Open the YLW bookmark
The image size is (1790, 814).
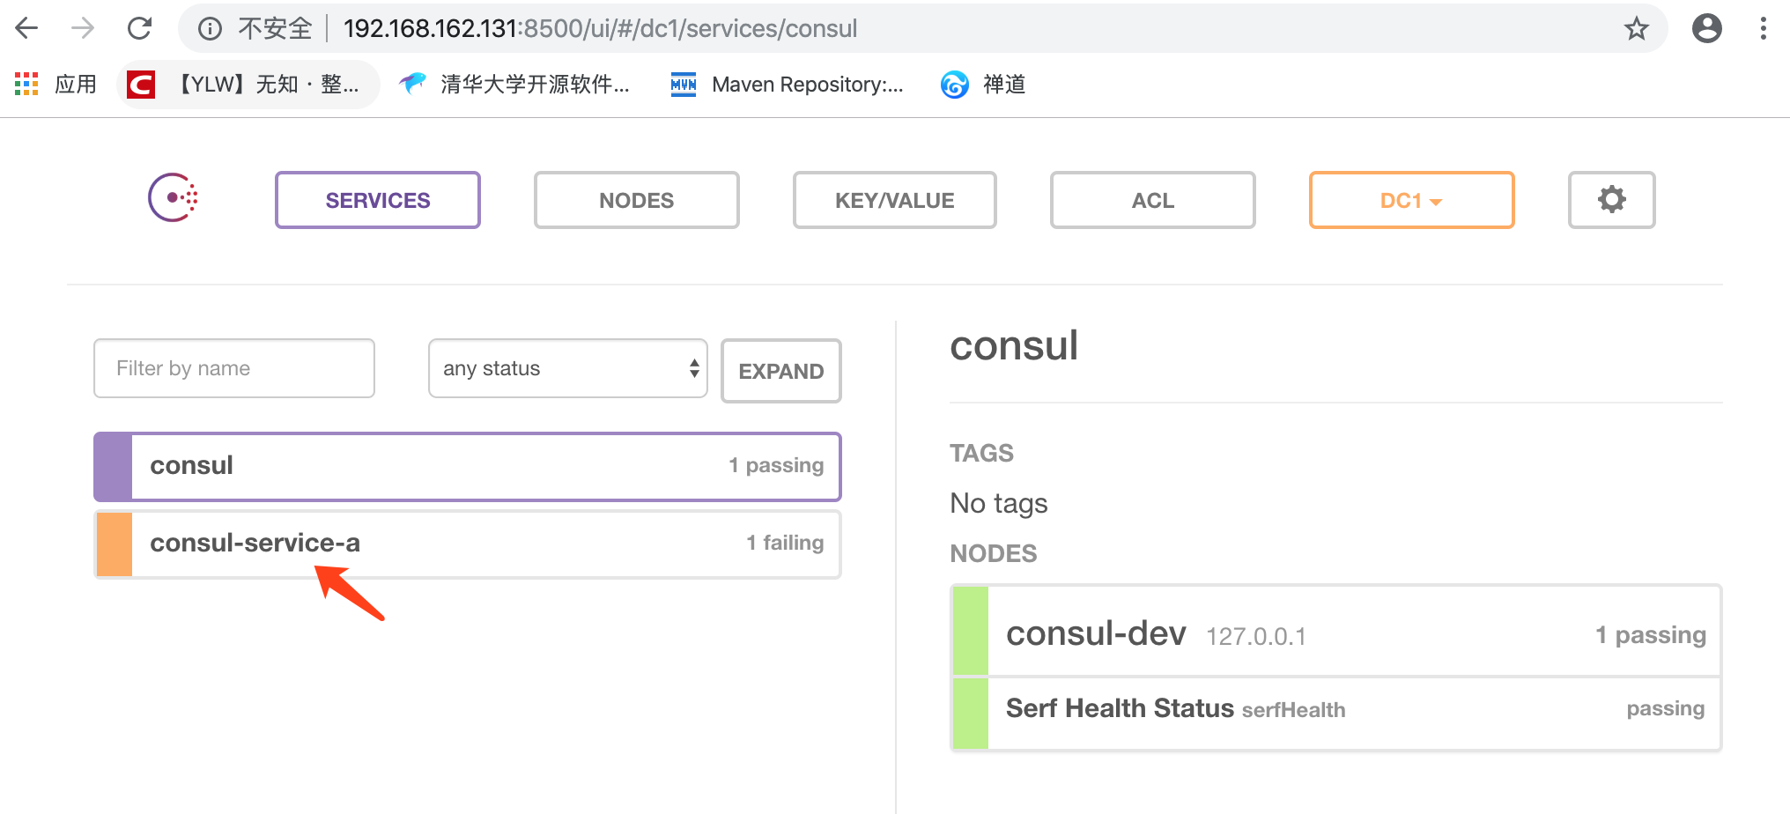point(248,85)
